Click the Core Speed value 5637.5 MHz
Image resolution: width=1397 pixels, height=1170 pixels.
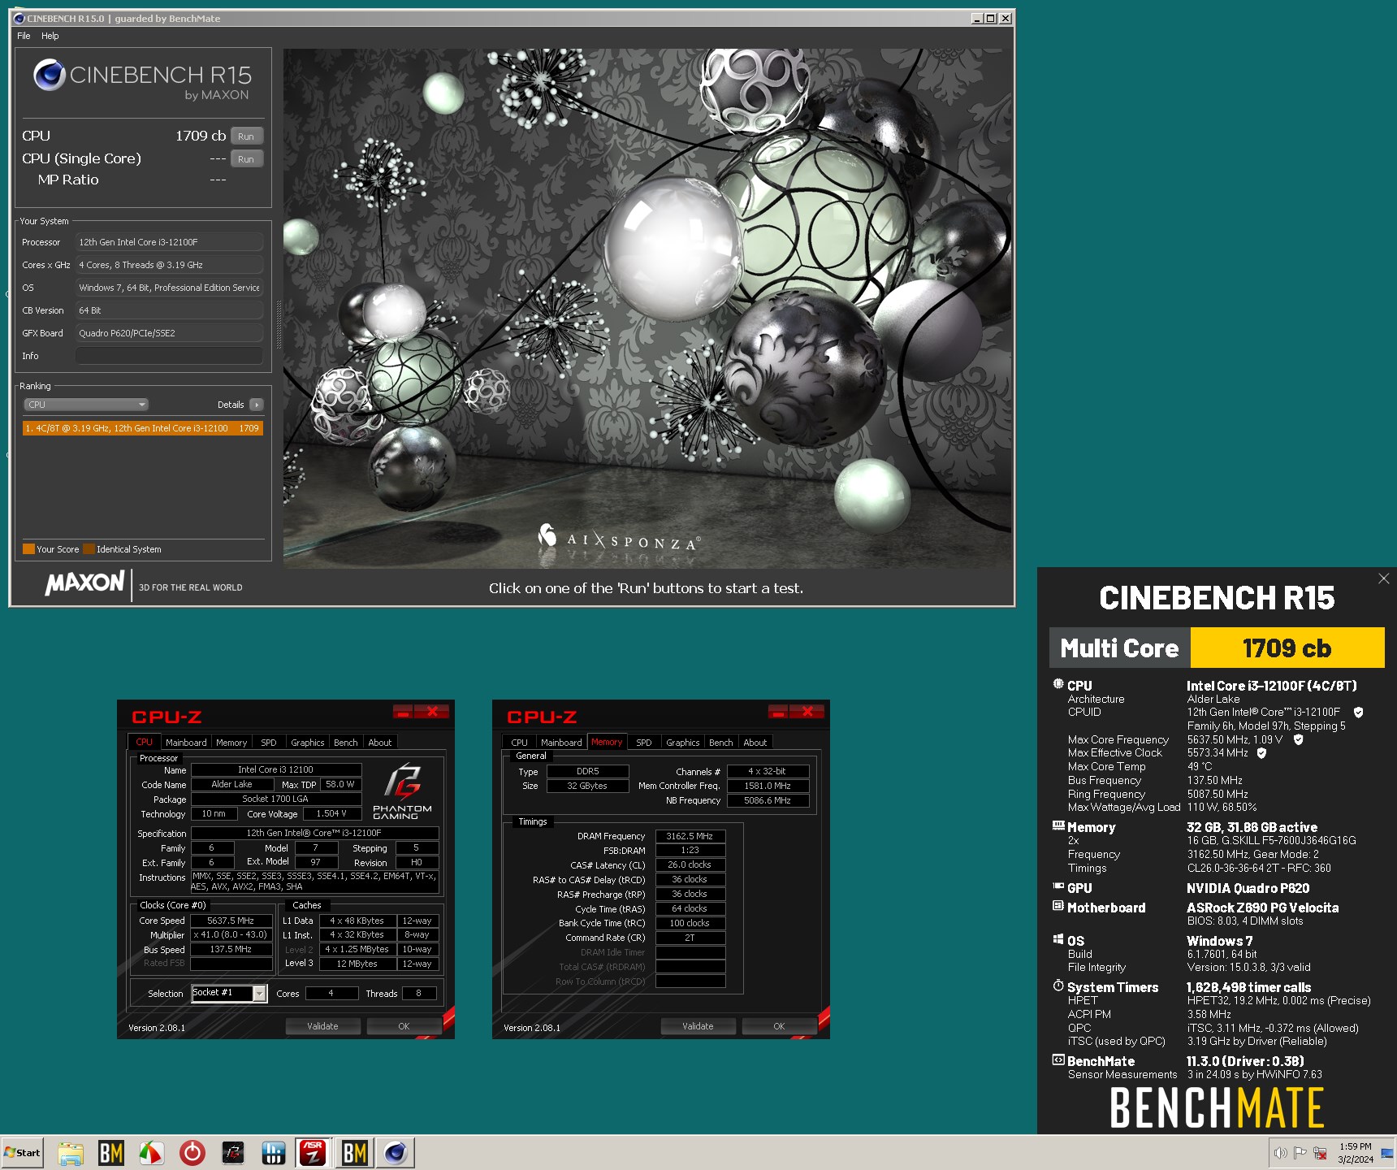tap(231, 921)
